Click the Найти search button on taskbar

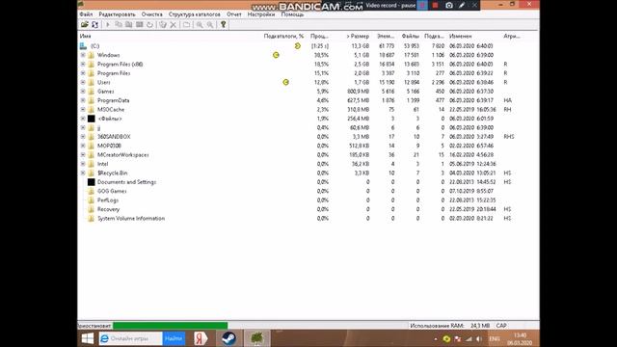click(x=174, y=338)
